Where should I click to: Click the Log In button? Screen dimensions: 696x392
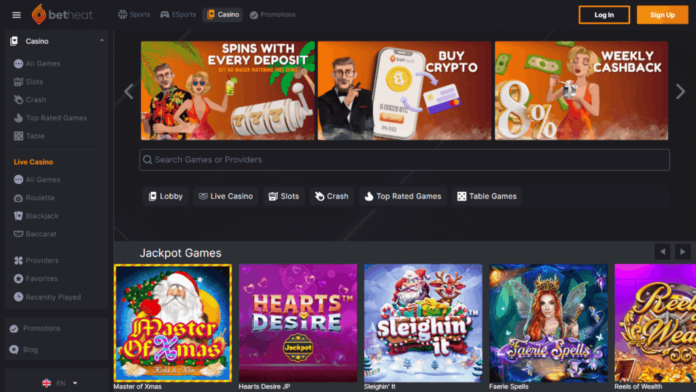point(604,15)
